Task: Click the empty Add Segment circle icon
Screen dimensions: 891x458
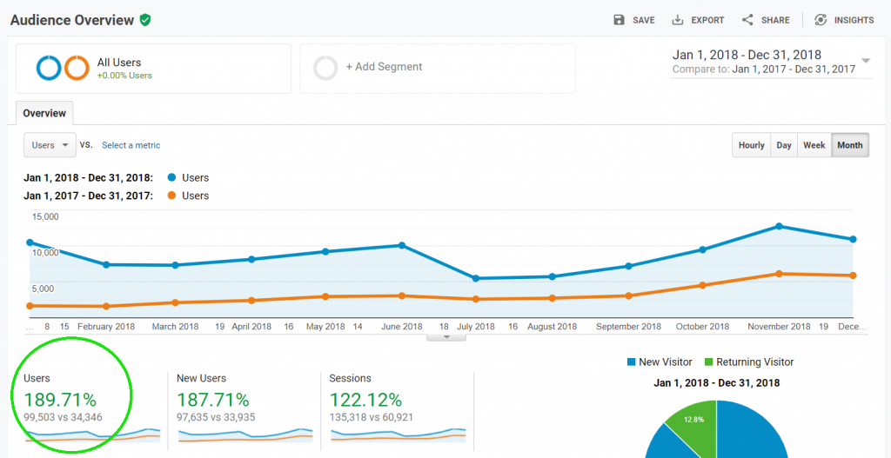Action: [x=325, y=68]
